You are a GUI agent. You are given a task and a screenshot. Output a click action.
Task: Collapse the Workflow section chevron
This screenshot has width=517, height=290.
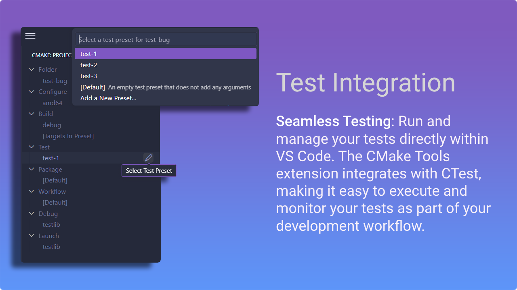click(x=32, y=192)
